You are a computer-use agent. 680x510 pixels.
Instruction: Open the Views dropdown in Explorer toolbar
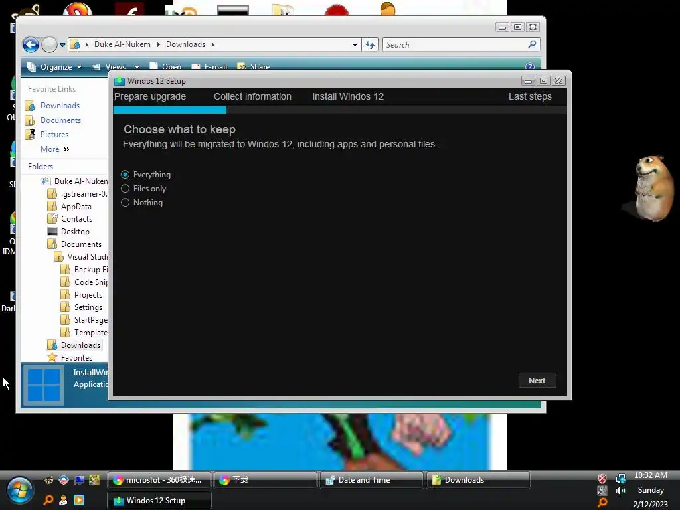point(137,67)
